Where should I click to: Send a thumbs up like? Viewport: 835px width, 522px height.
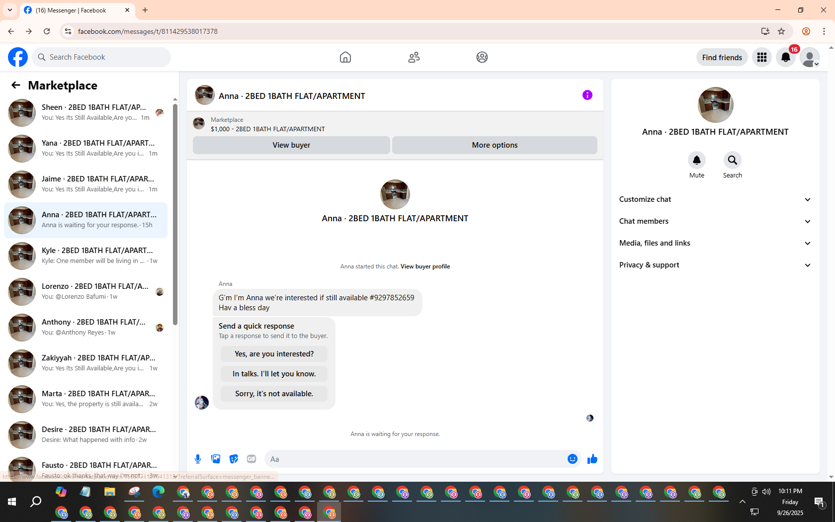[x=592, y=459]
